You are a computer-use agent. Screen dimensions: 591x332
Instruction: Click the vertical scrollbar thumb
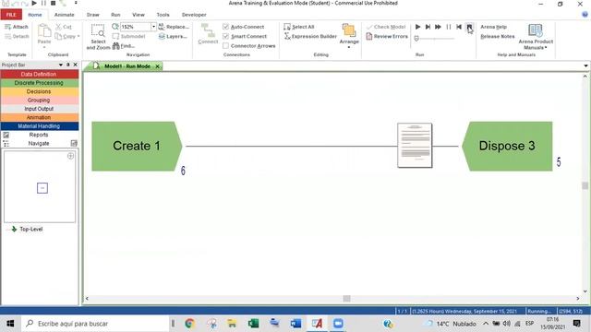coord(585,185)
